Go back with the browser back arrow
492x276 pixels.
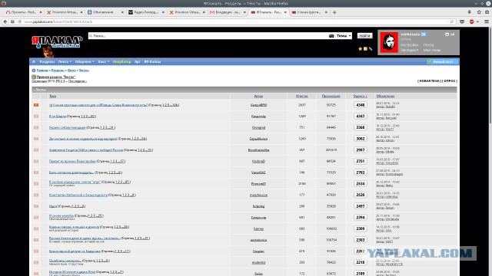[5, 21]
